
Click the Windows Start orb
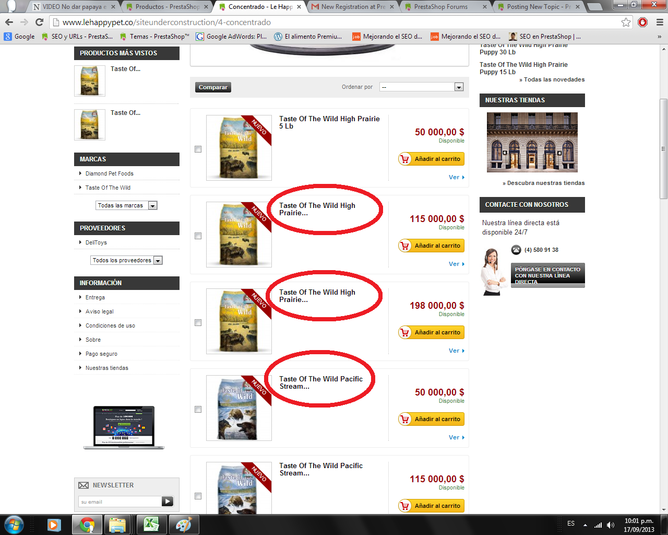[14, 525]
